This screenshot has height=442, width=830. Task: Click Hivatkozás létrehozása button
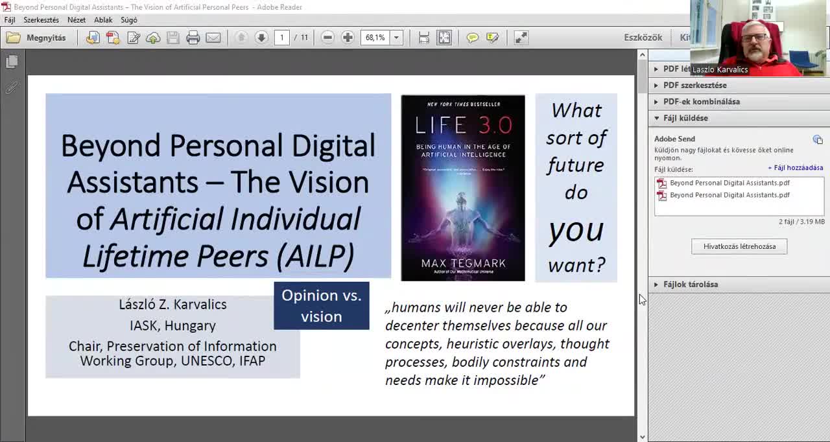click(x=739, y=246)
